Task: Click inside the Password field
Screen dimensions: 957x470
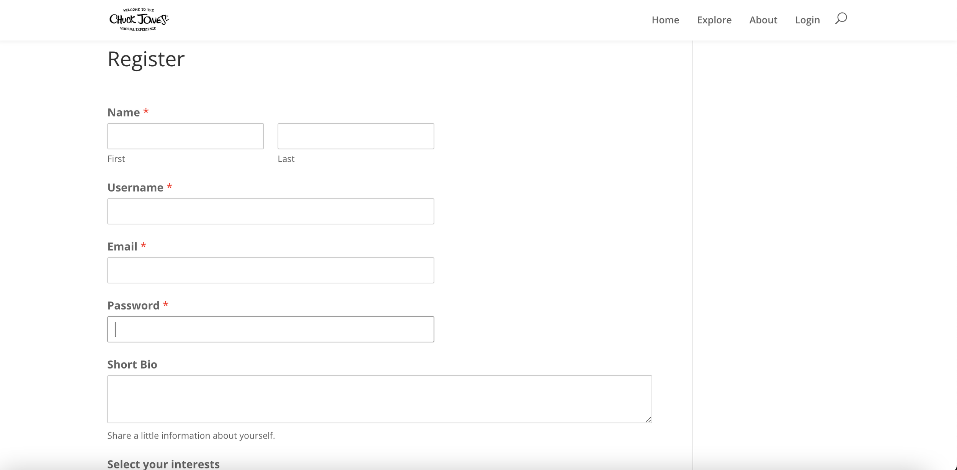Action: click(x=270, y=329)
